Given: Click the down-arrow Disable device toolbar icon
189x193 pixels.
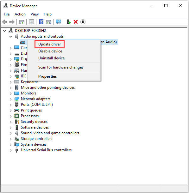Looking at the screenshot, I should click(83, 22).
